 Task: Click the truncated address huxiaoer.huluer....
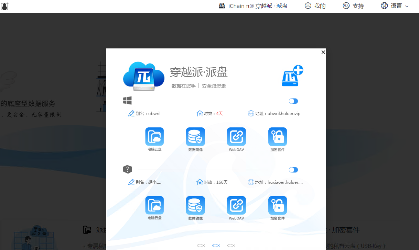click(x=285, y=182)
